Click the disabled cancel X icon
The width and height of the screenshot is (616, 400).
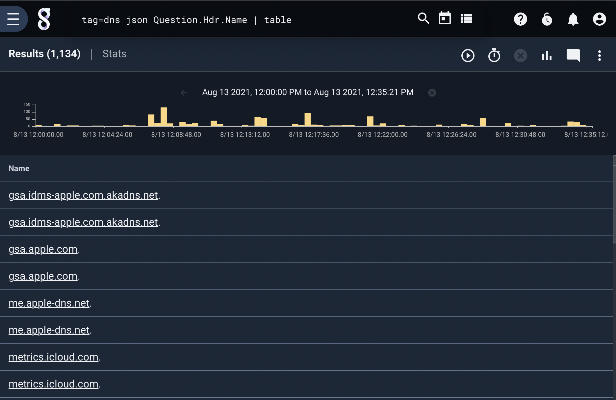pos(521,56)
